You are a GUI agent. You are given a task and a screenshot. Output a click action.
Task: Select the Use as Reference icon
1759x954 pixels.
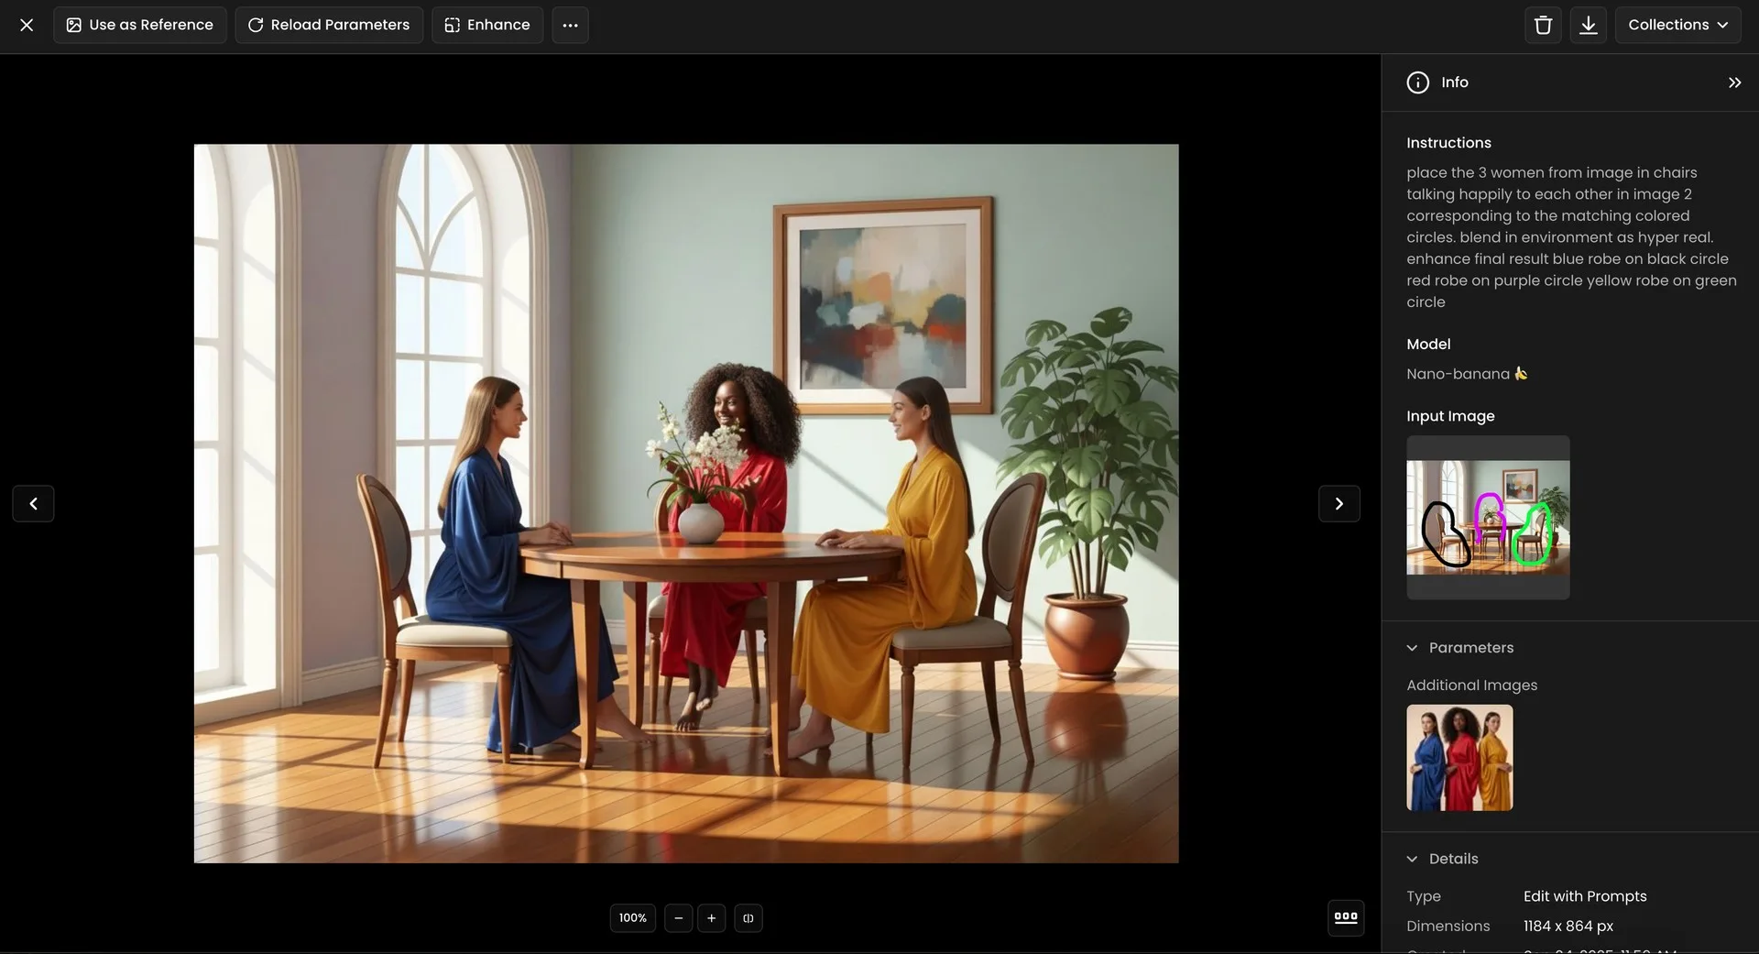coord(73,25)
